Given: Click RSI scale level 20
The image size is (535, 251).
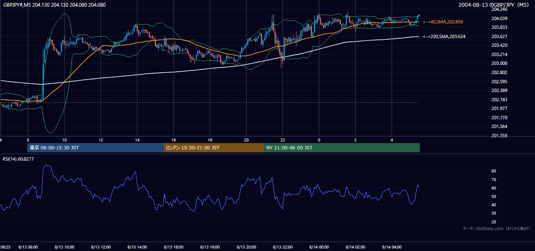Looking at the screenshot, I should pos(494,222).
